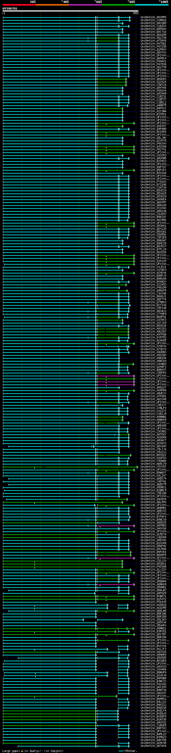
Task: Click the =50char. scale legend
Action: tap(128, 751)
